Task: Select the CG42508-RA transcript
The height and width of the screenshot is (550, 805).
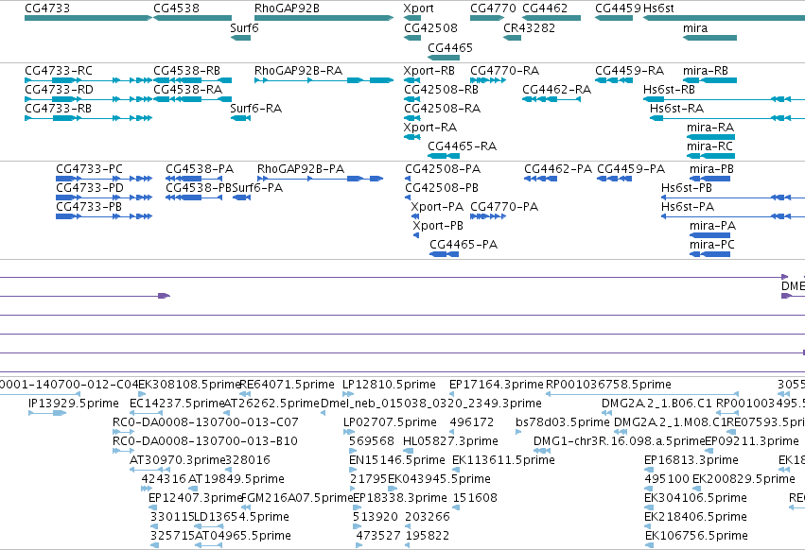Action: [412, 118]
